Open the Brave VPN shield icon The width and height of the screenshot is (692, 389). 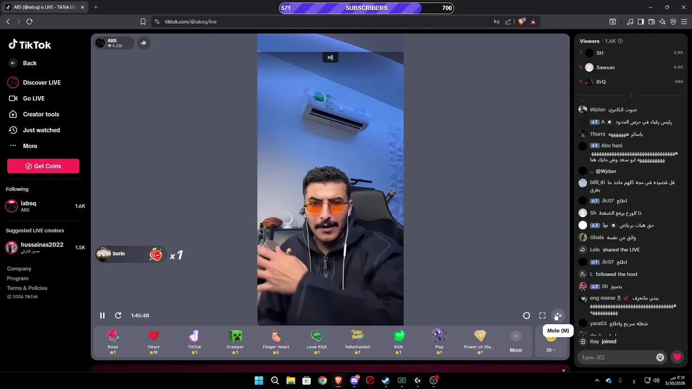673,22
